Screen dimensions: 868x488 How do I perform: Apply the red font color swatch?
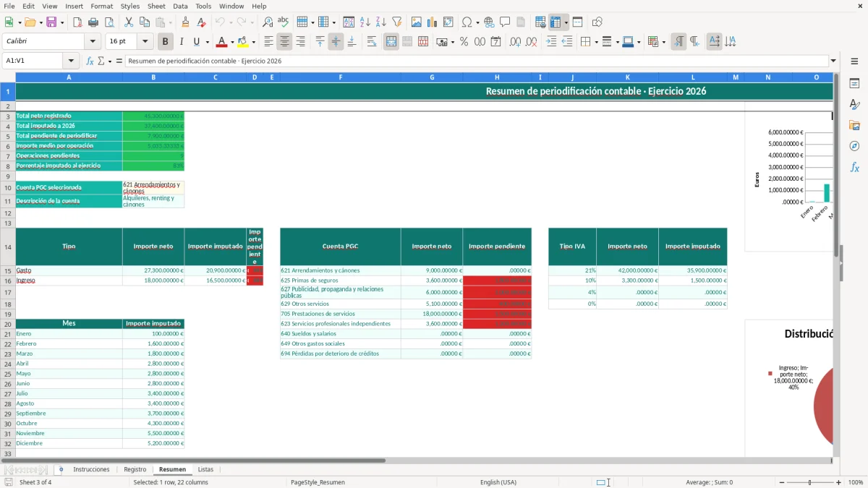click(221, 42)
